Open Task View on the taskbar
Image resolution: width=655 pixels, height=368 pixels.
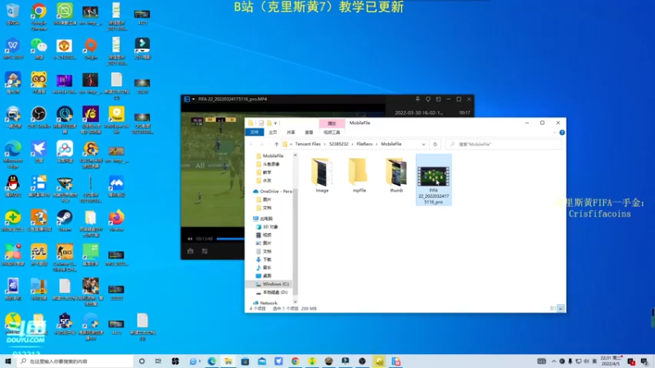coord(158,361)
